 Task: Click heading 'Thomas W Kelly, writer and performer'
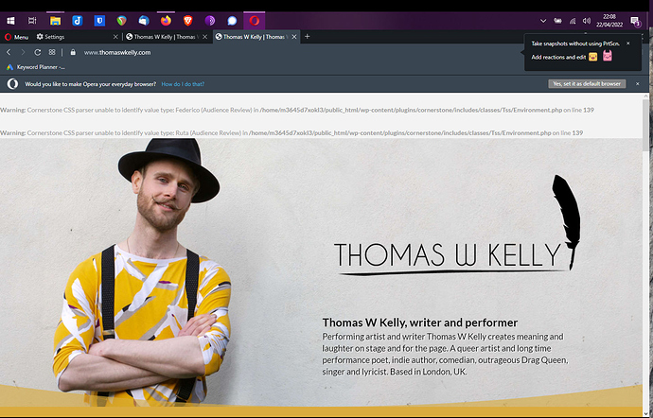420,322
